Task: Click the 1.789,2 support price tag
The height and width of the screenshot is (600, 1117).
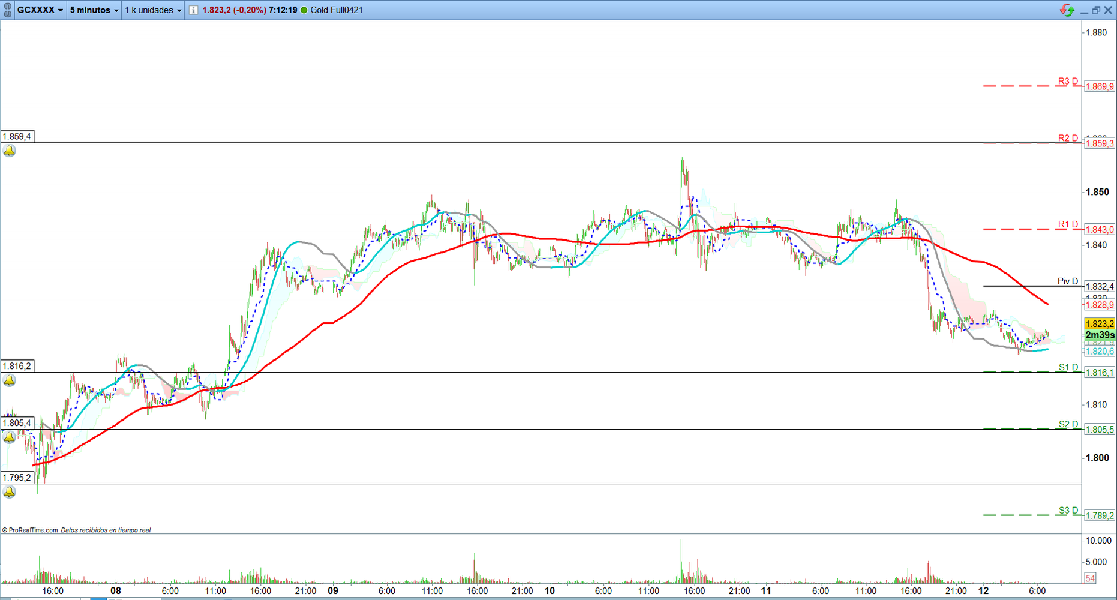Action: pos(1100,515)
